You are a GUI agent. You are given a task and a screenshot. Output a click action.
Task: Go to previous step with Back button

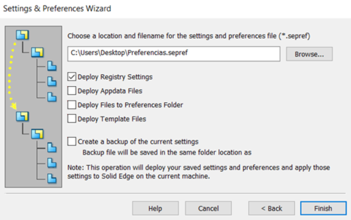pos(271,208)
